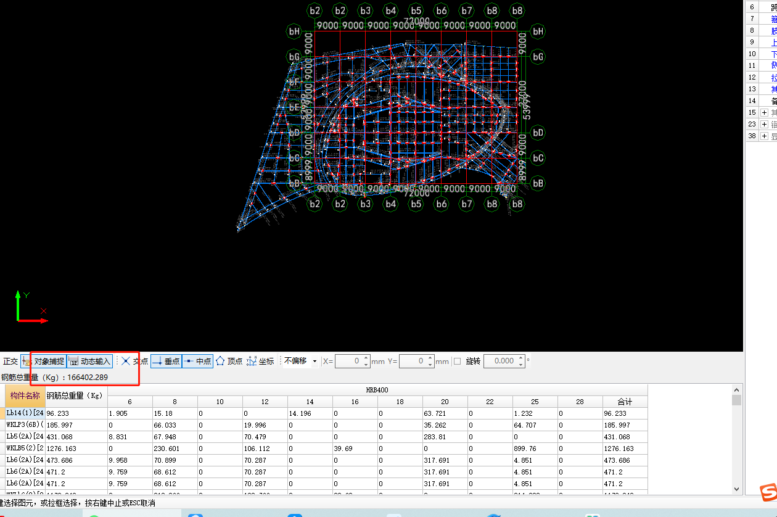Click the HRB400 group header
This screenshot has height=517, width=777.
pos(377,390)
